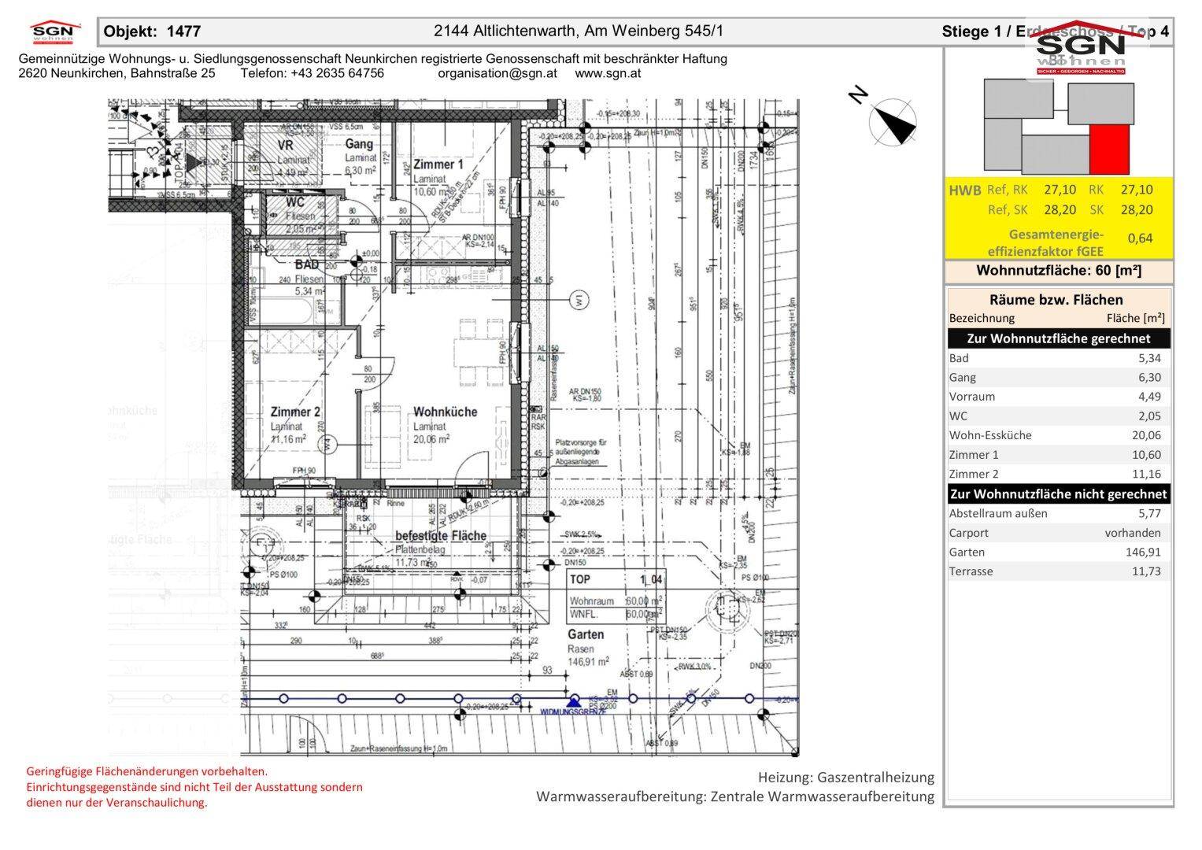Click the 'Garten' label on floor plan

(586, 635)
